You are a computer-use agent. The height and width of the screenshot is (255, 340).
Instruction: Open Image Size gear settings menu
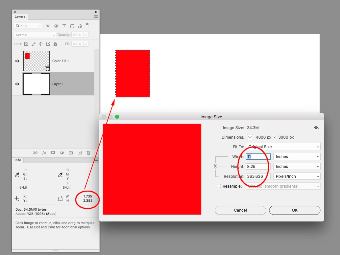pyautogui.click(x=317, y=127)
